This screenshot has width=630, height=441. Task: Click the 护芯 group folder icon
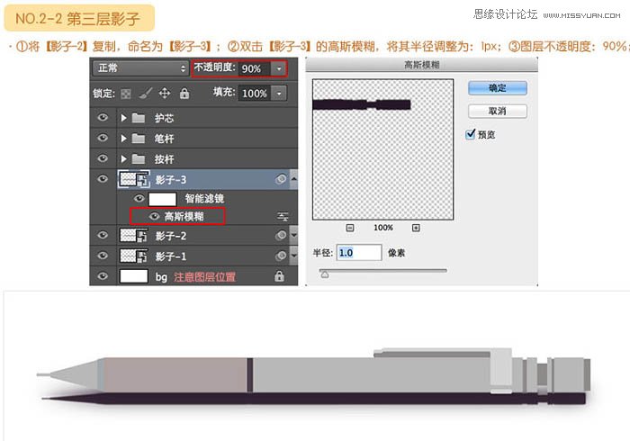[139, 118]
